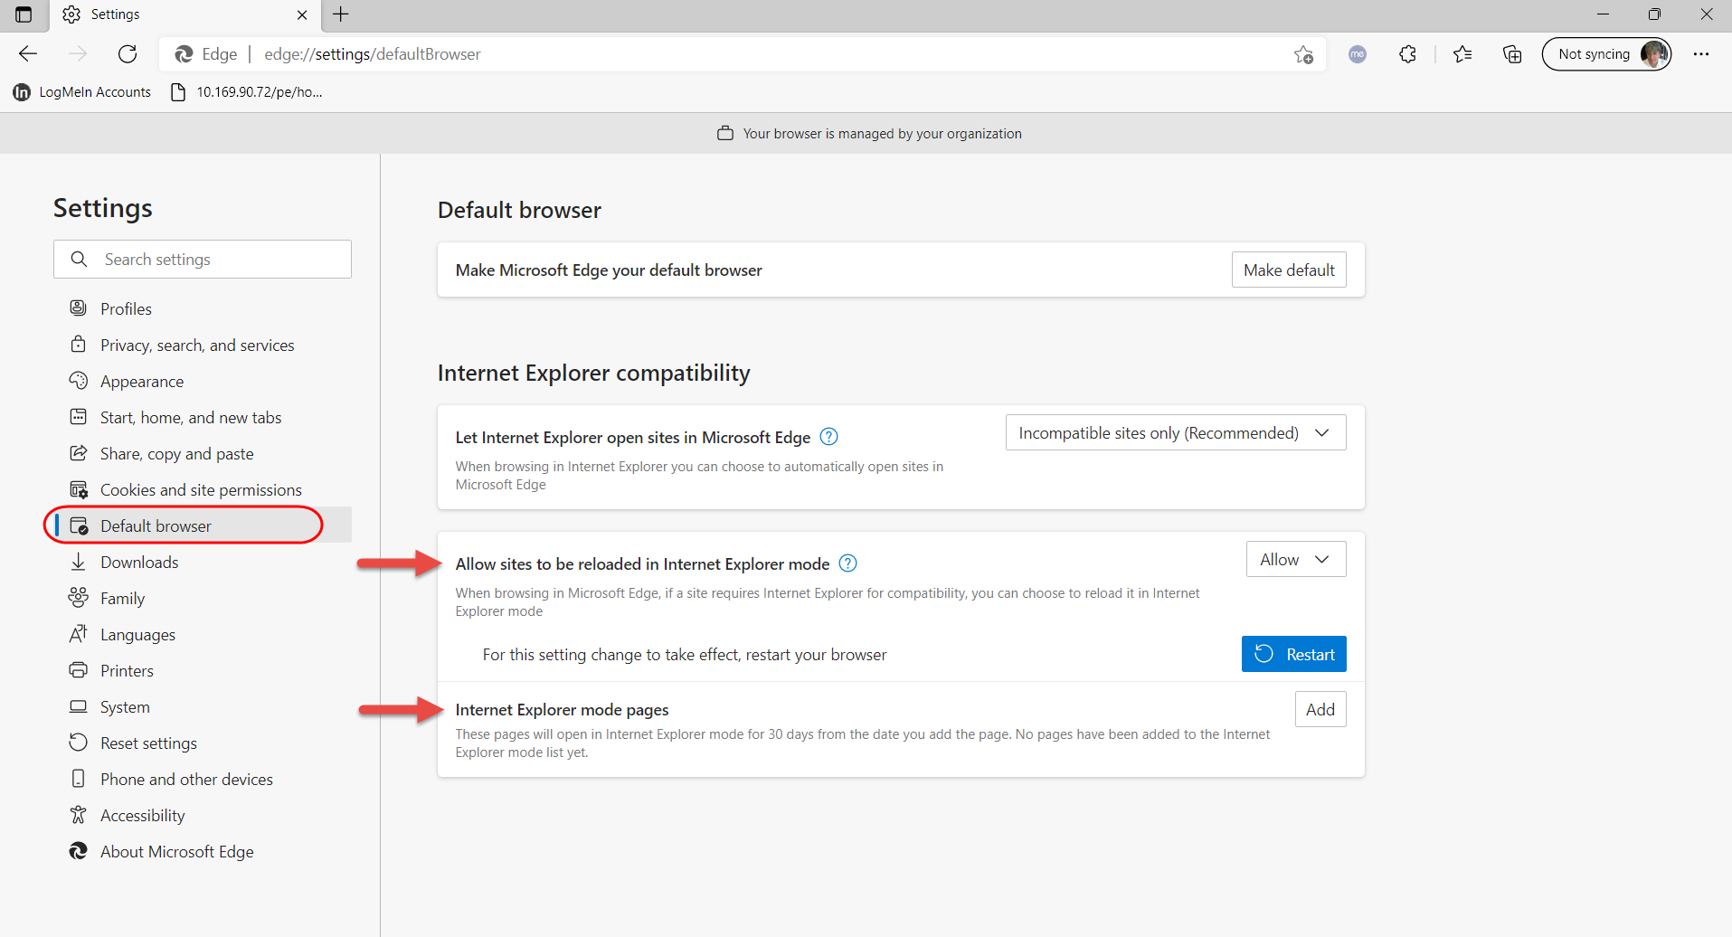1732x937 pixels.
Task: Click 'For this setting change to take effect' text
Action: point(684,655)
